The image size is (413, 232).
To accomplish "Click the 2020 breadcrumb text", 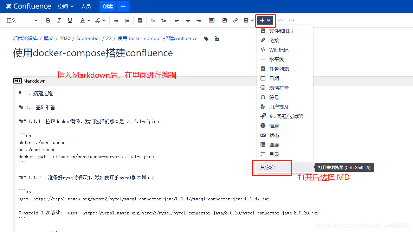I will tap(65, 38).
